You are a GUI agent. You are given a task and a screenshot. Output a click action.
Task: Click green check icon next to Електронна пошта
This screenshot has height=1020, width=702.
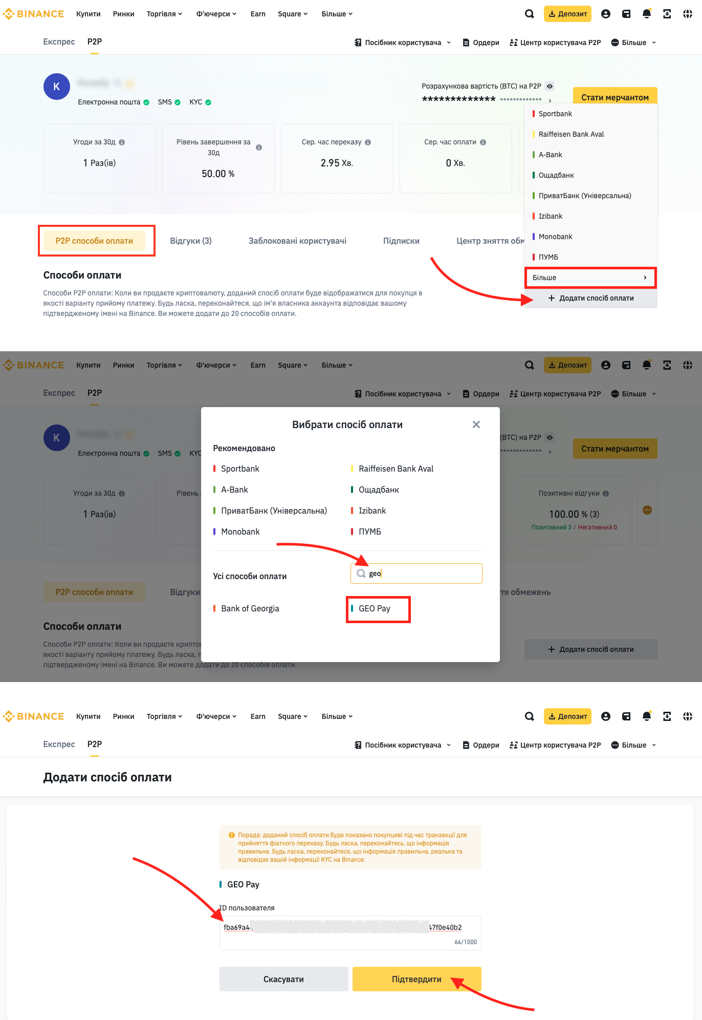click(x=146, y=102)
